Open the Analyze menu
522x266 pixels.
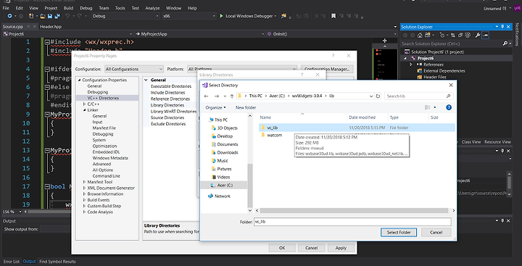(x=152, y=8)
